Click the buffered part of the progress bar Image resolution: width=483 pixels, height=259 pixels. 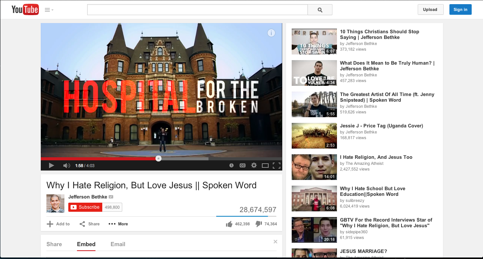(185, 159)
